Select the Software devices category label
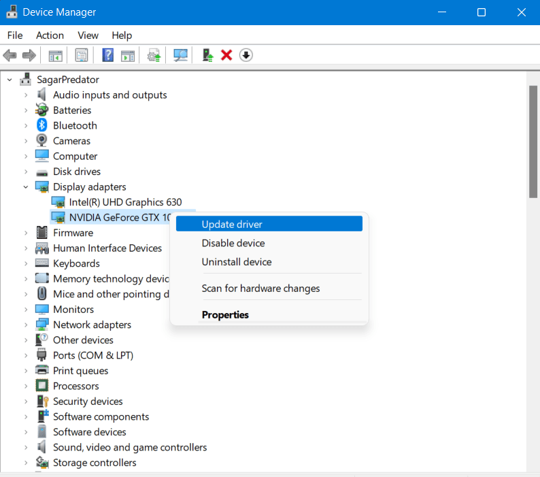The width and height of the screenshot is (540, 477). [x=90, y=431]
